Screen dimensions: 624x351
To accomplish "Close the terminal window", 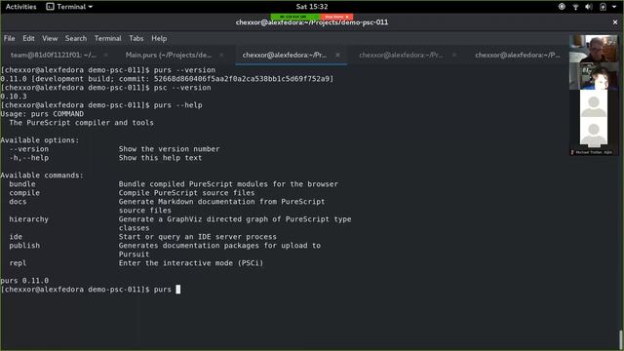I will pyautogui.click(x=615, y=22).
